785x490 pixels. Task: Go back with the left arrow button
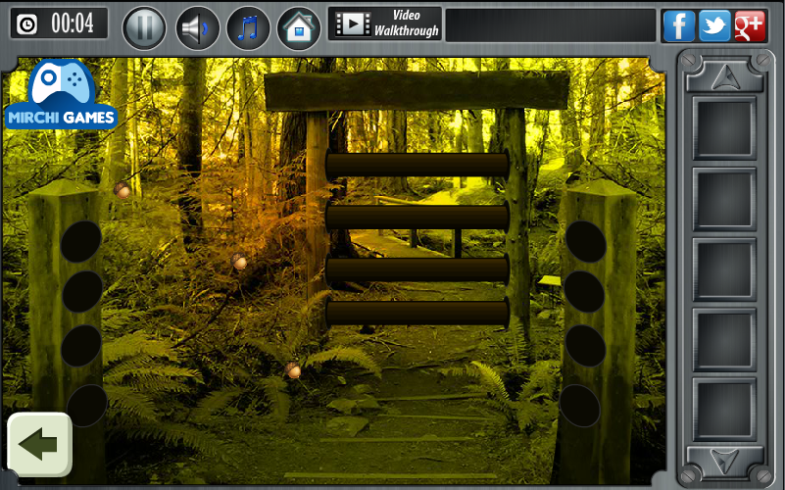40,444
